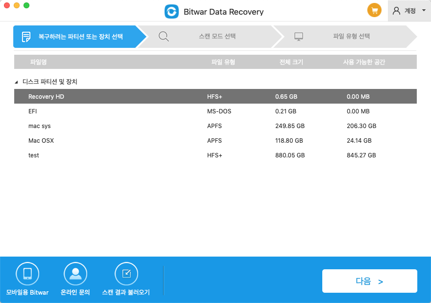This screenshot has width=431, height=303.
Task: Select the Mac OSX partition
Action: coord(215,140)
